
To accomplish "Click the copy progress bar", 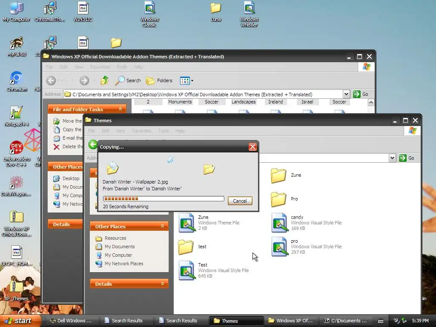I will tap(163, 198).
